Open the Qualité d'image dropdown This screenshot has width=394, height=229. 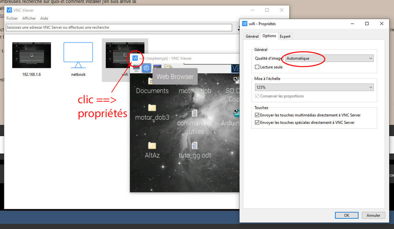tap(329, 58)
